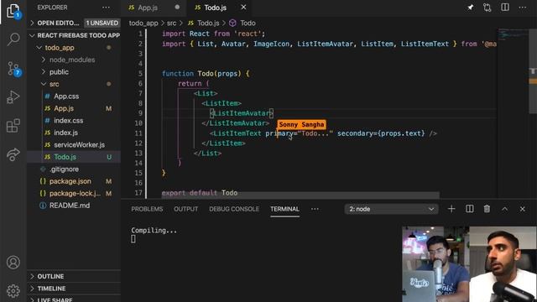Click inside the terminal at Compiling...
The image size is (537, 302).
click(x=154, y=231)
